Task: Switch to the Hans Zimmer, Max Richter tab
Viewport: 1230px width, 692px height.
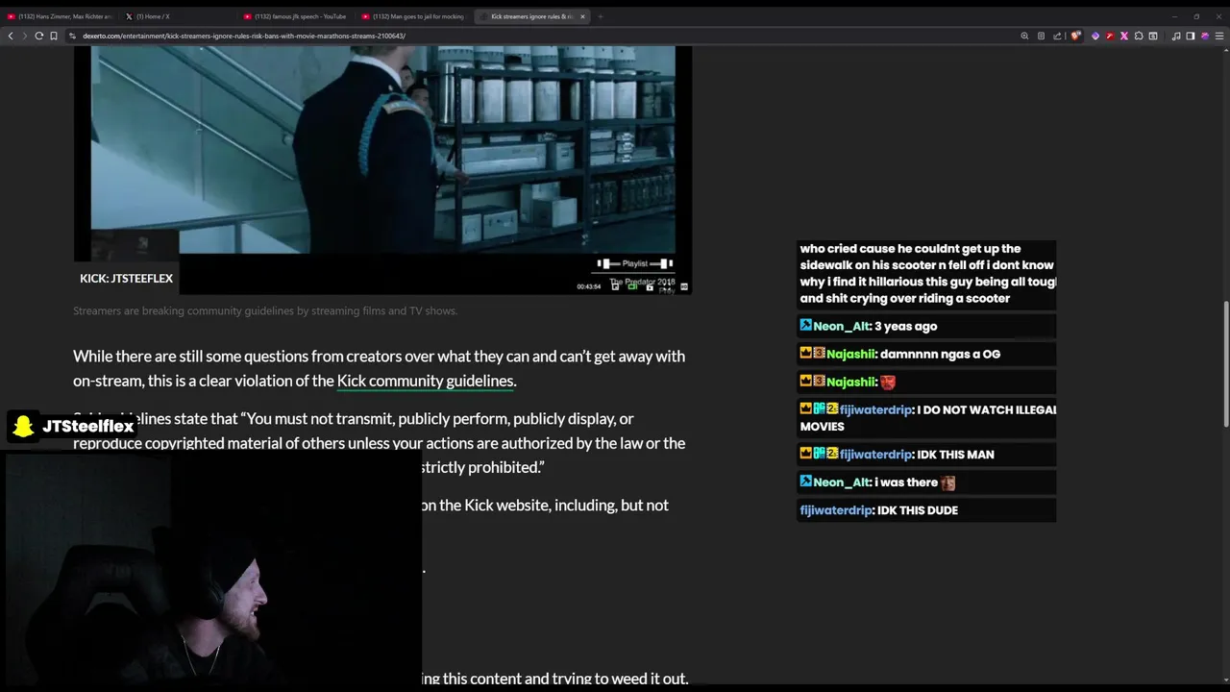Action: (60, 16)
